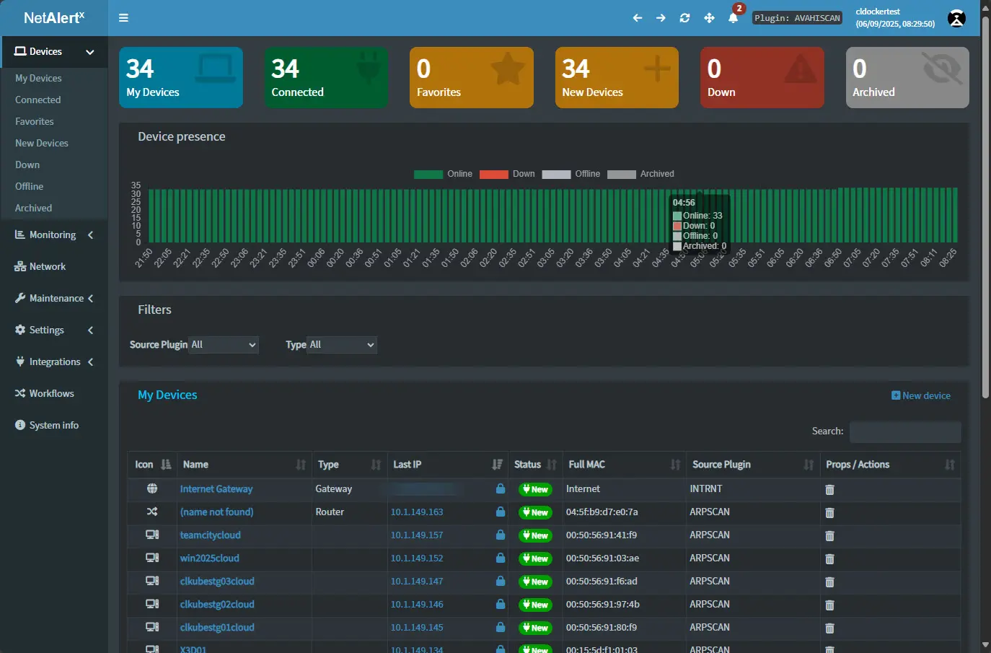Delete the teamcitycloud device via trash icon
This screenshot has height=653, width=991.
829,535
